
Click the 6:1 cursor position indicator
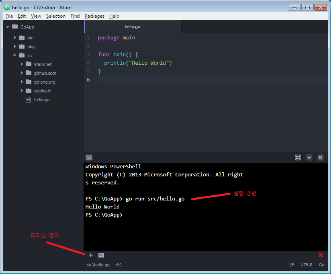119,265
